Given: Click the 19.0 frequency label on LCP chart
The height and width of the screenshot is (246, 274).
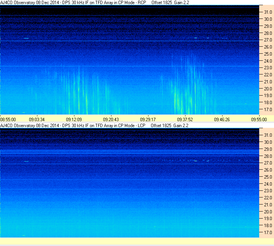Looking at the screenshot, I should [x=268, y=219].
